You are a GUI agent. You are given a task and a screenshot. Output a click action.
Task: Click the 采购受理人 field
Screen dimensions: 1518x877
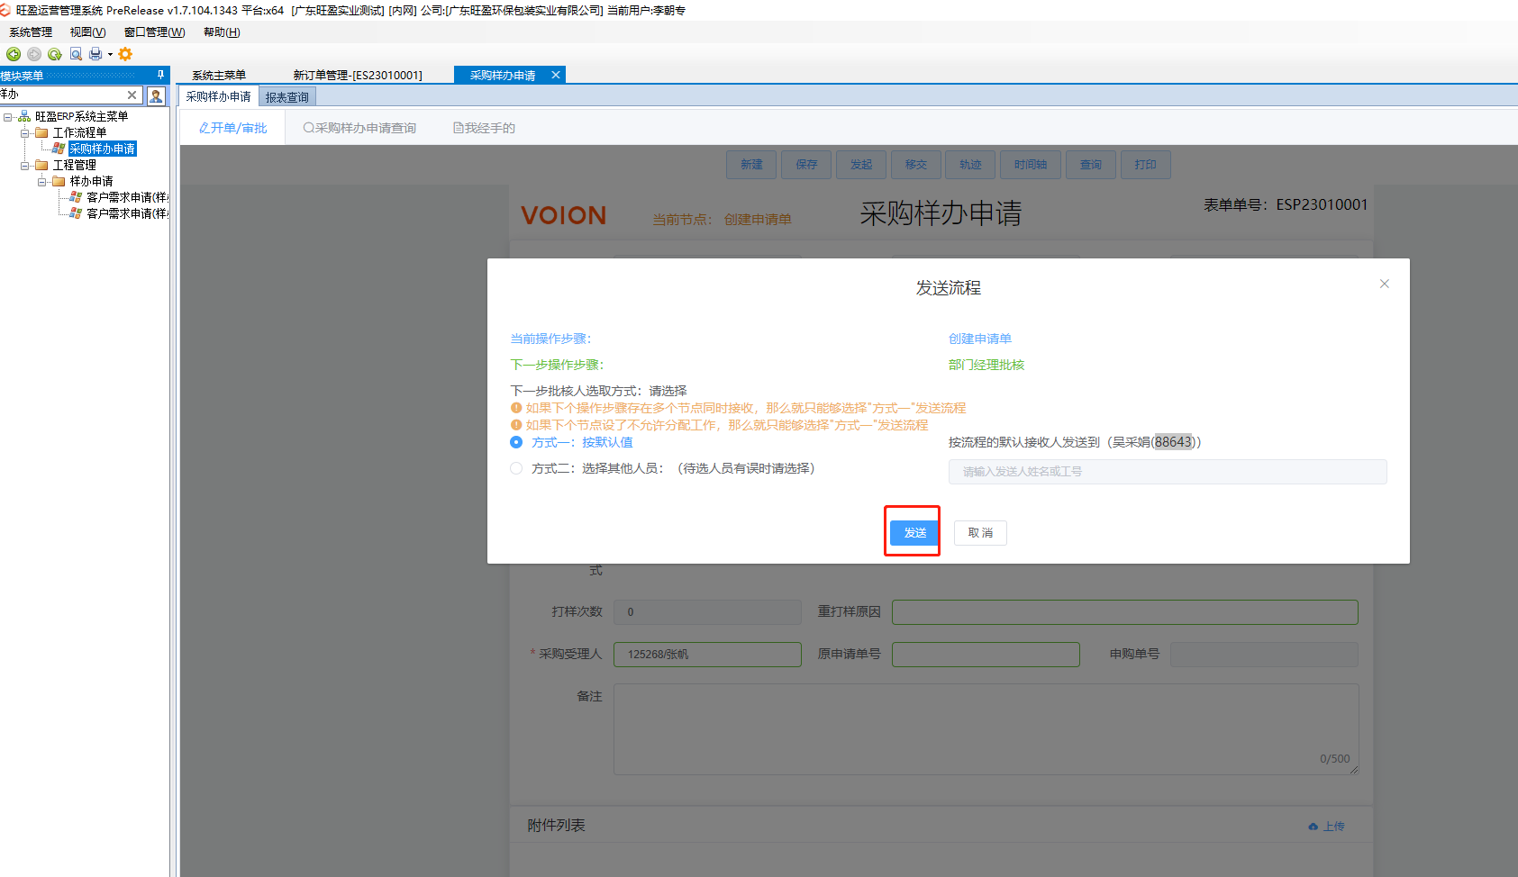coord(707,655)
